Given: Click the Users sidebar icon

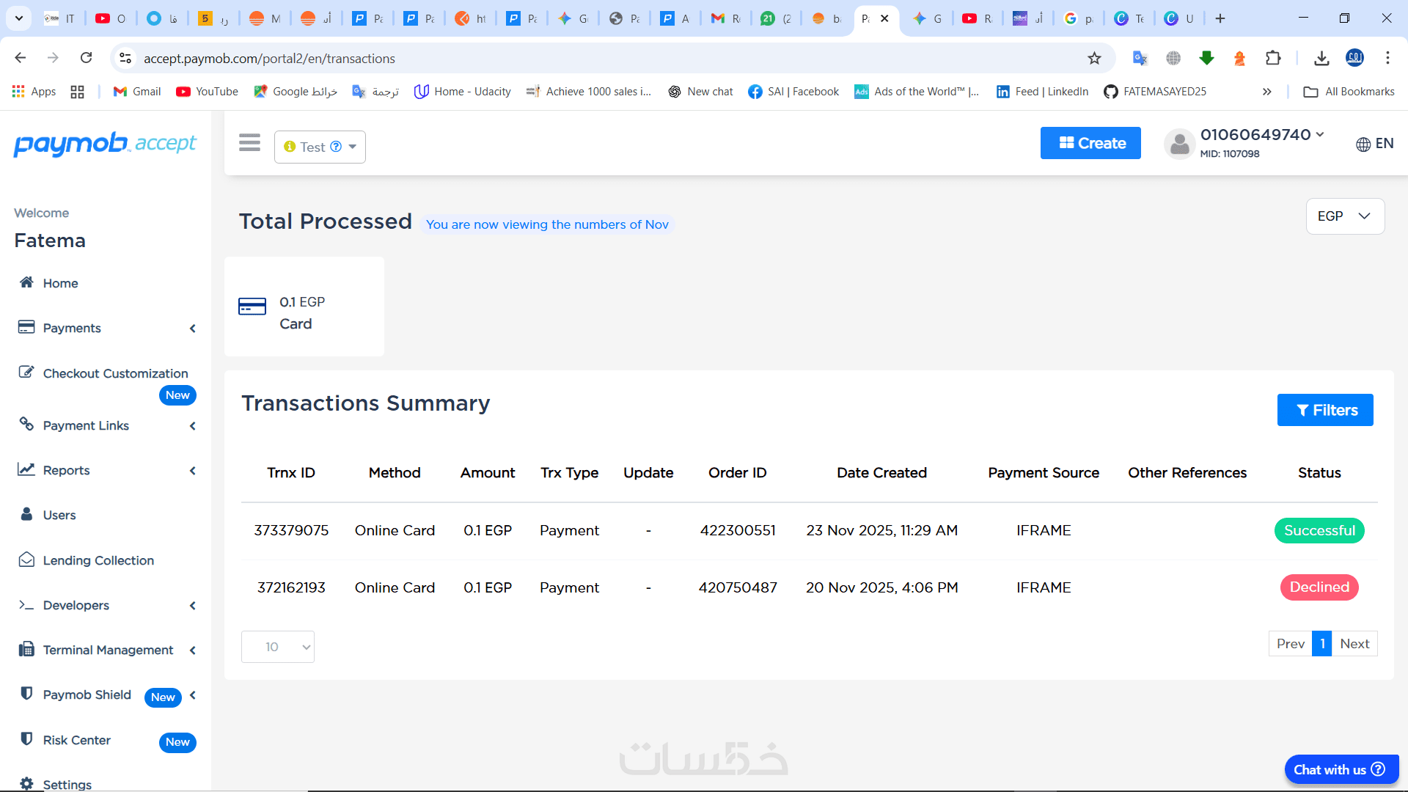Looking at the screenshot, I should pyautogui.click(x=26, y=514).
